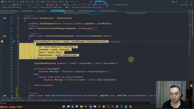Open the Locals tab
The height and width of the screenshot is (109, 194).
click(66, 100)
